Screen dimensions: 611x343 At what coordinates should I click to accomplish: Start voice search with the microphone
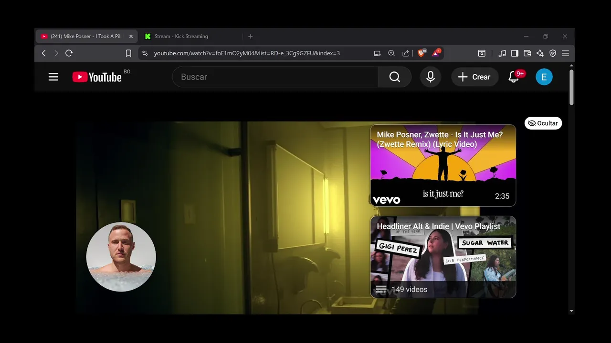(x=431, y=77)
